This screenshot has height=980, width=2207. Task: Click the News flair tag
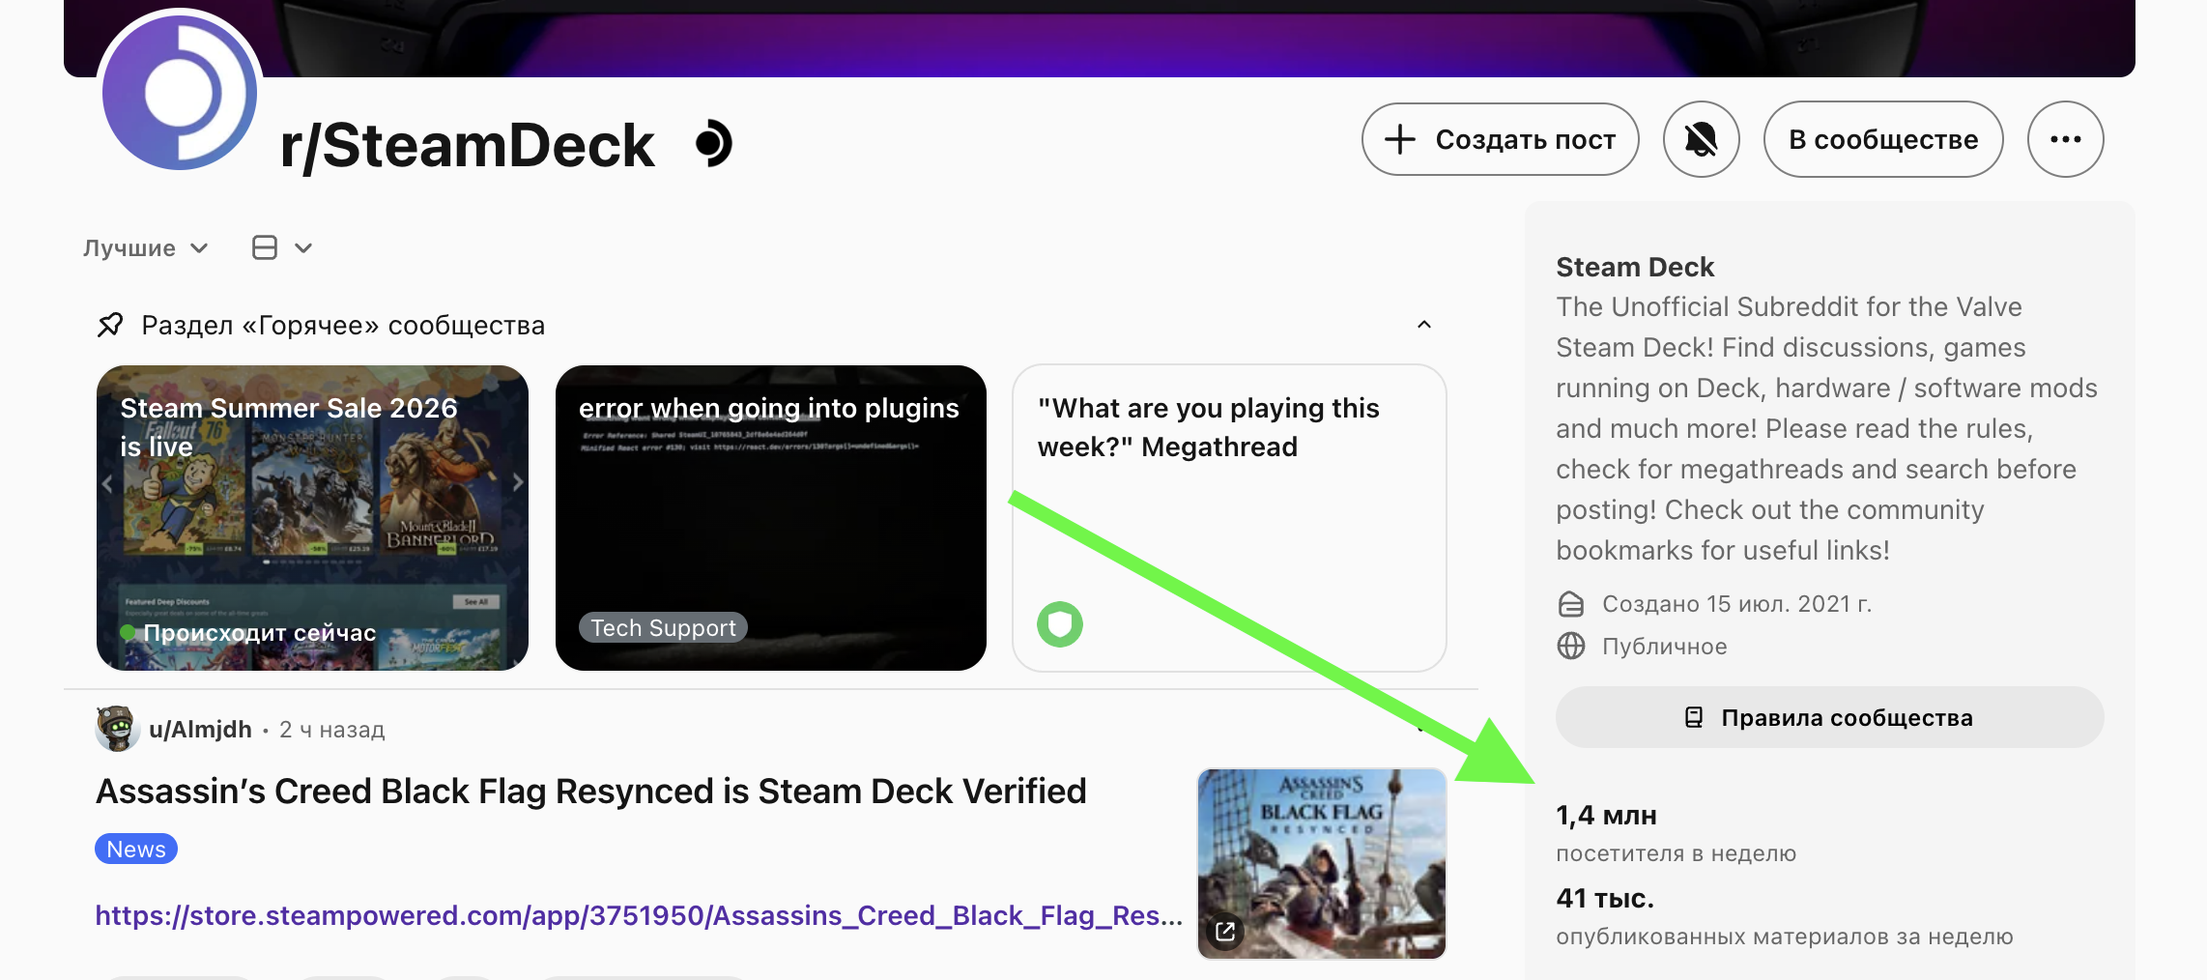coord(136,849)
